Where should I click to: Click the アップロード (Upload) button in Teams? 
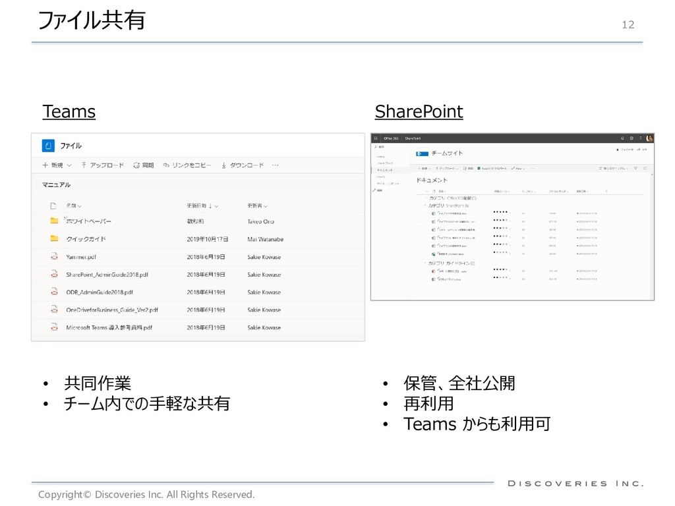tap(102, 165)
